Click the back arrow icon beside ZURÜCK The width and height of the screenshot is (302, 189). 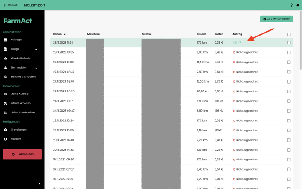point(5,5)
